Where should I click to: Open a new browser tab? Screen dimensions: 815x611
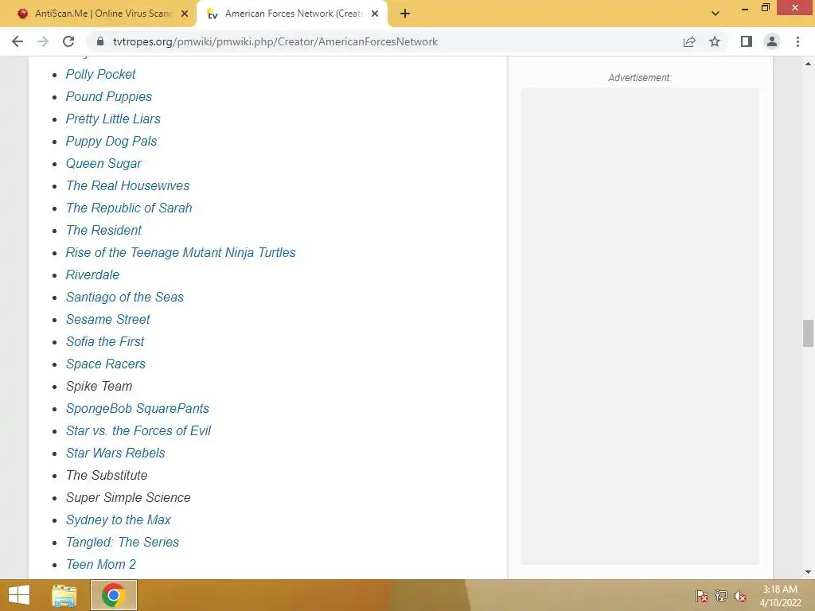[x=405, y=14]
